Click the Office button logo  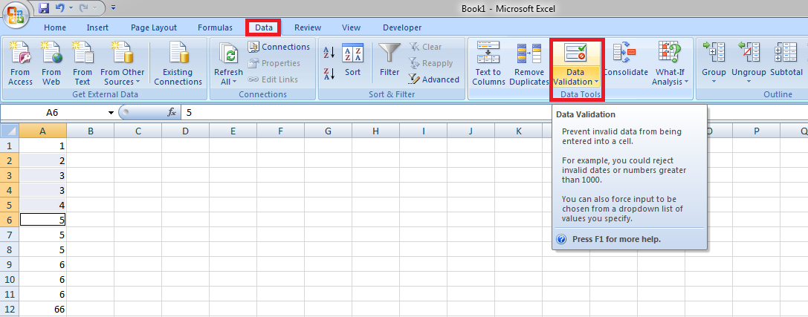(15, 14)
